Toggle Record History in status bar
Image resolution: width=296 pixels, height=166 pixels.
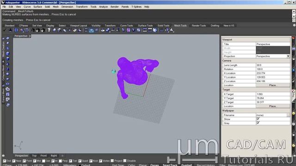point(206,165)
